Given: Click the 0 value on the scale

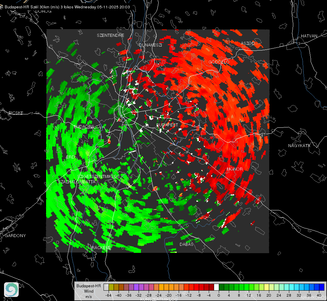Looking at the screenshot, I should click(x=218, y=295).
